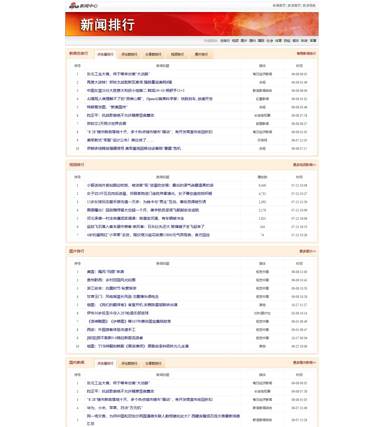Open 我们的翻译官 官宣开机 photos
The width and height of the screenshot is (384, 427).
pos(132,305)
